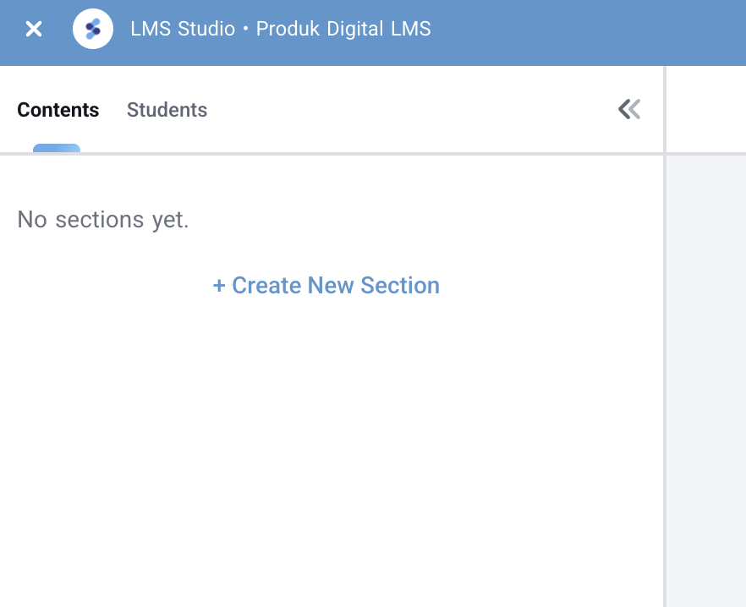Click the 'No sections yet.' message text
This screenshot has width=746, height=607.
[x=103, y=220]
